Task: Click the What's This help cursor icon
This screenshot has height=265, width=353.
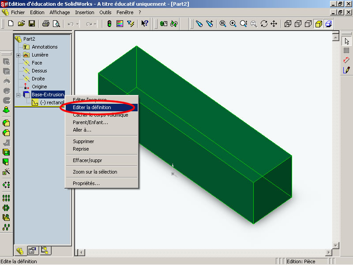Action: 144,23
